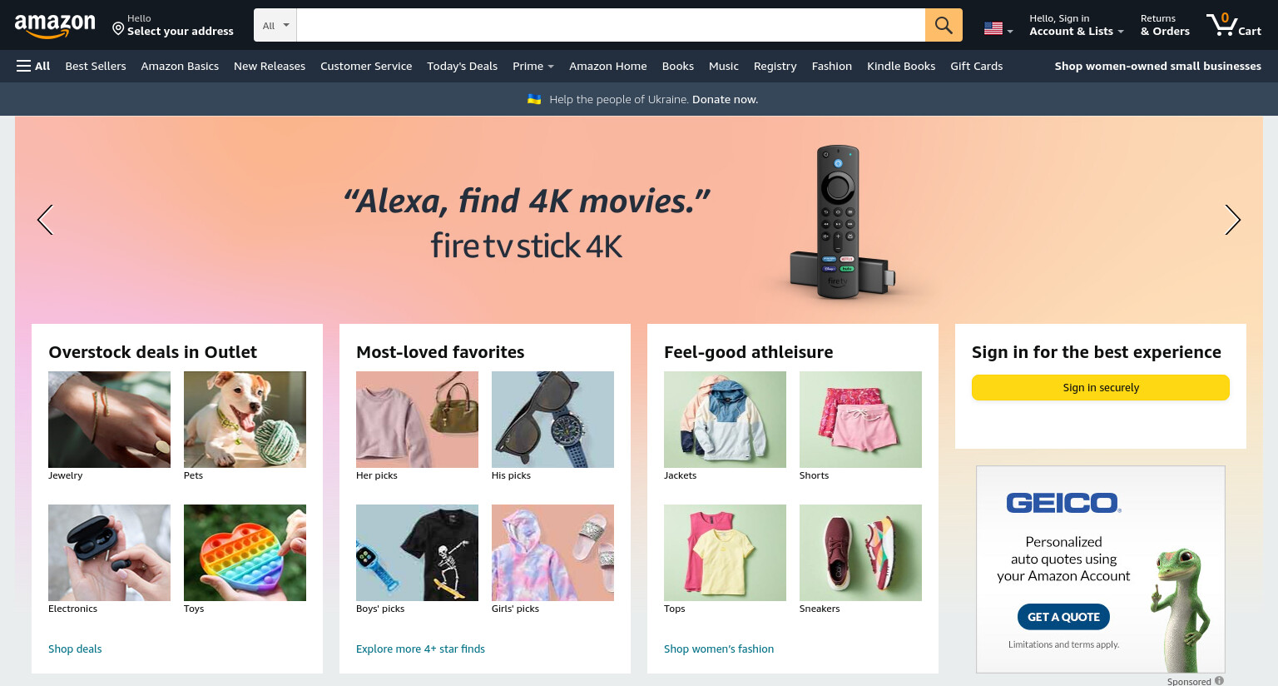Click the Donate now link
Image resolution: width=1278 pixels, height=686 pixels.
coord(725,99)
